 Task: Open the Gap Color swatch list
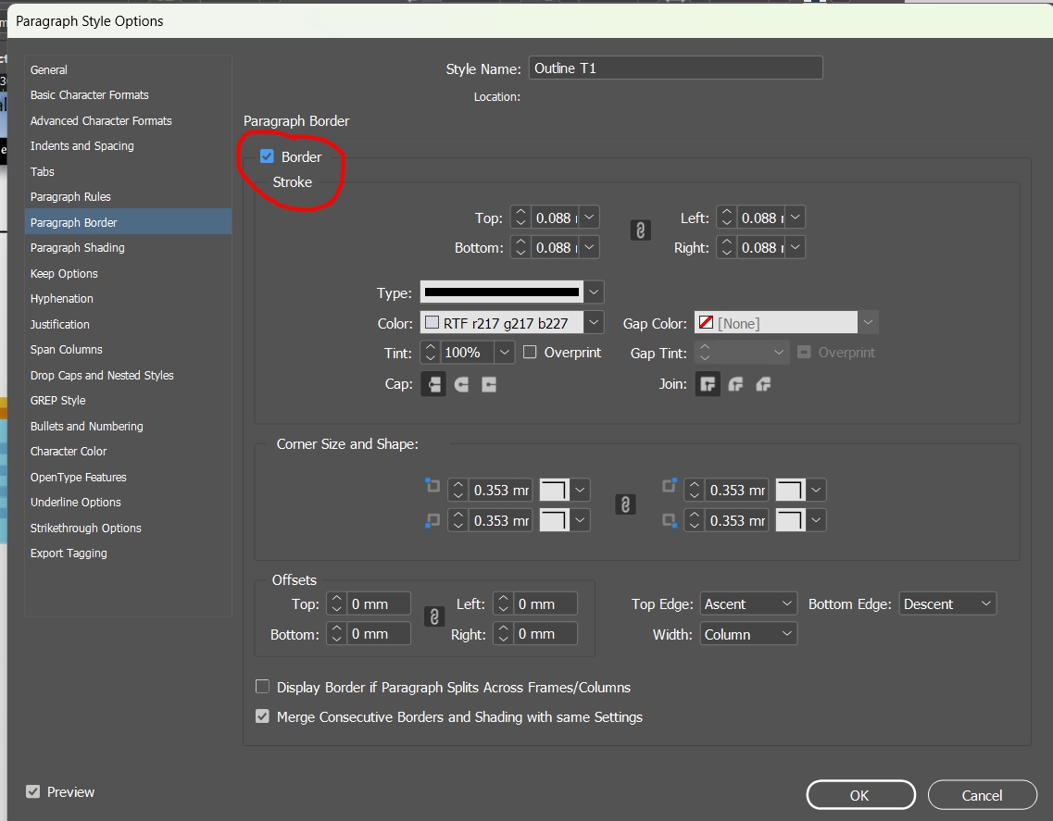[x=867, y=323]
